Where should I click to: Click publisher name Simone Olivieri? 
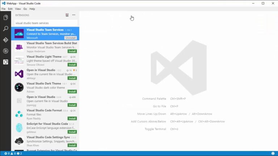[x=35, y=65]
